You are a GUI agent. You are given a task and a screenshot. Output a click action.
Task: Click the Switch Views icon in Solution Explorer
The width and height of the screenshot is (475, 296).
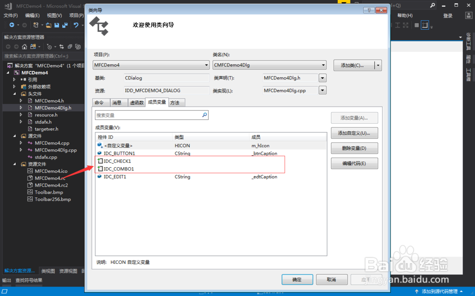point(33,46)
